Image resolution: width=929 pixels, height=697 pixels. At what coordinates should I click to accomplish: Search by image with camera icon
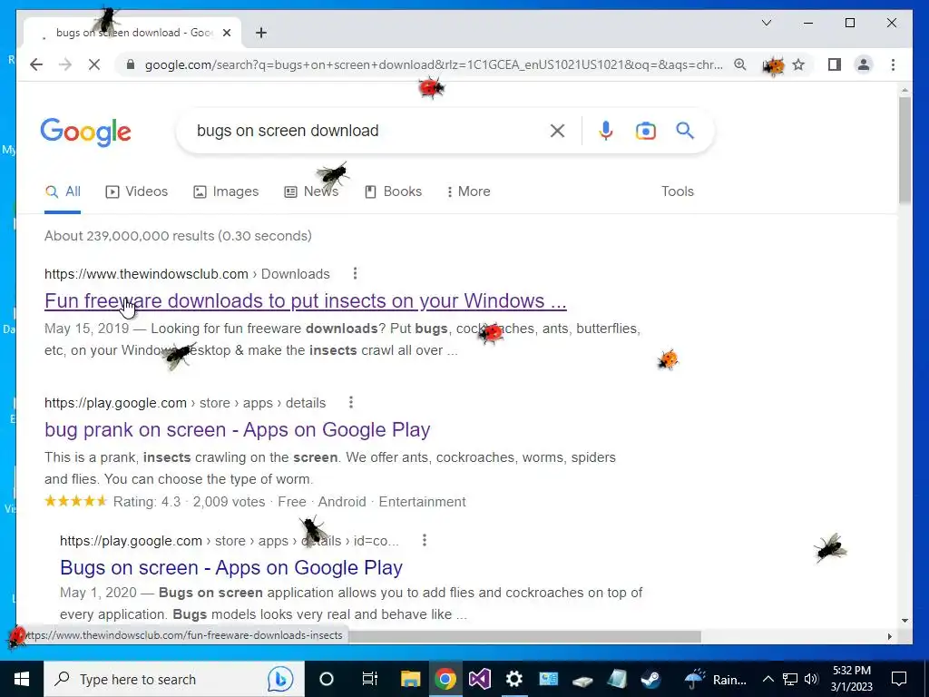point(646,131)
